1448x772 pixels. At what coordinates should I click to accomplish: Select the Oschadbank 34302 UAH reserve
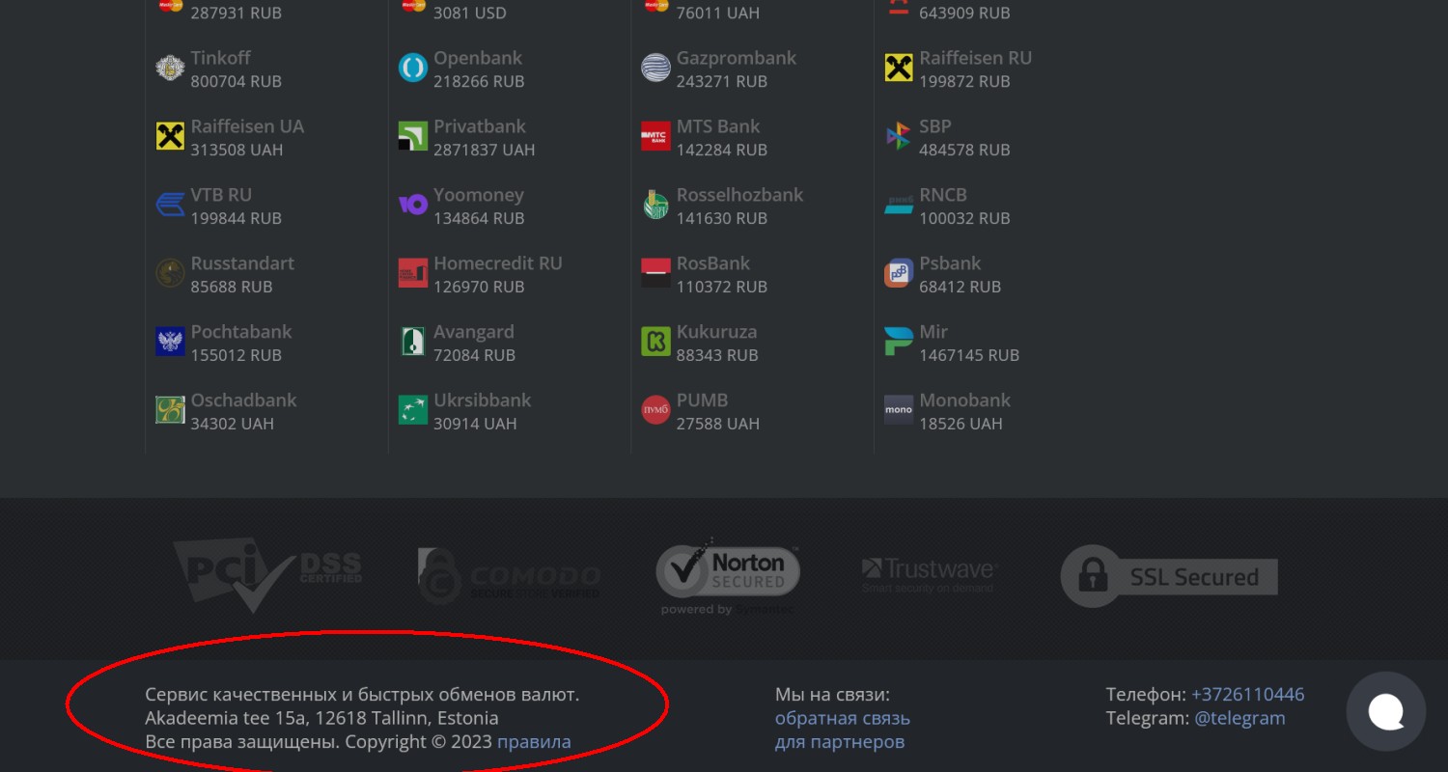click(233, 424)
